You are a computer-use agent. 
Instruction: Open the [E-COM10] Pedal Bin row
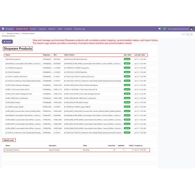coord(80,72)
